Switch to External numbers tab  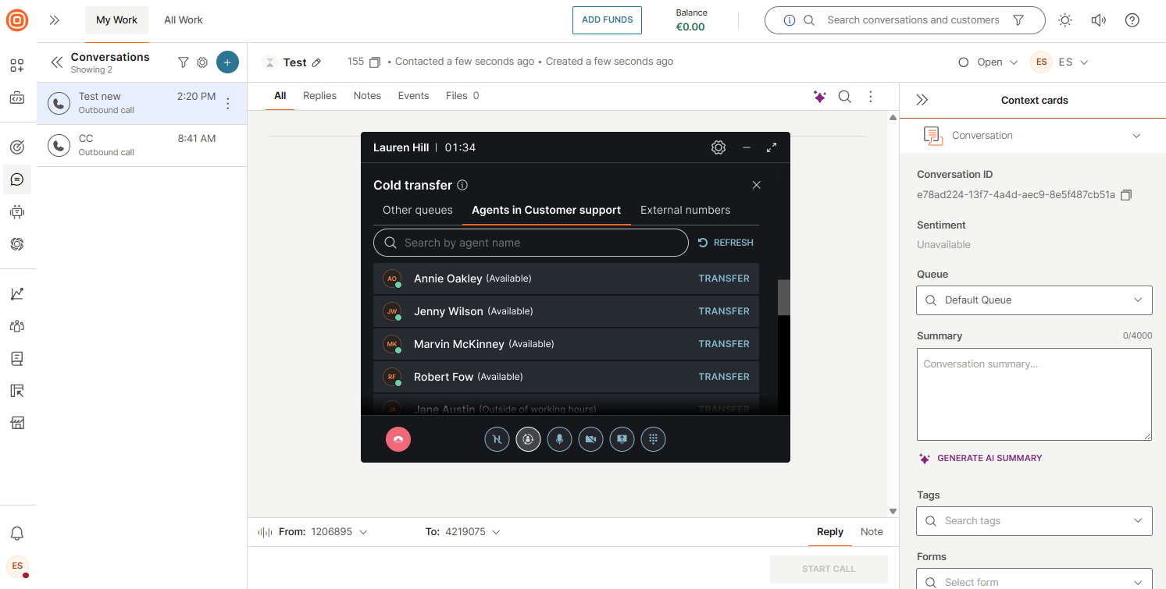pyautogui.click(x=685, y=210)
